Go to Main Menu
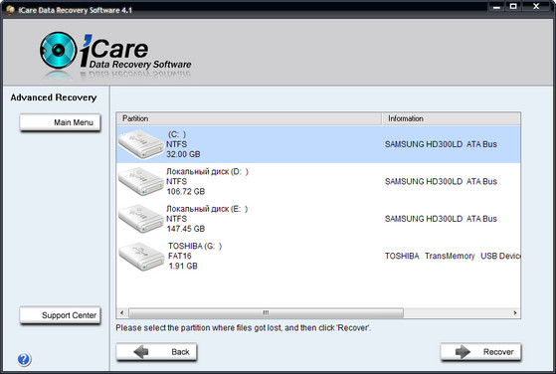Viewport: 556px width, 374px height. (61, 122)
